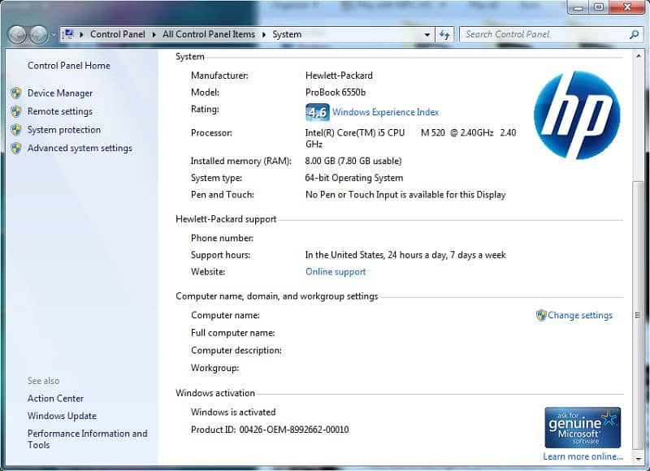Open address bar history dropdown
650x471 pixels.
click(427, 35)
